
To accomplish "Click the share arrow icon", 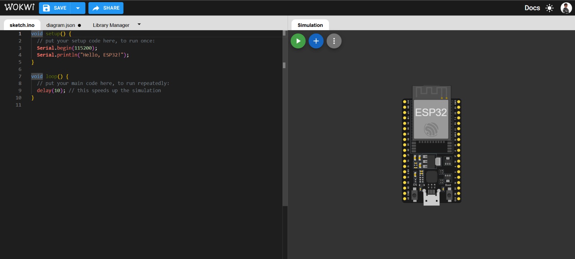I will 96,8.
